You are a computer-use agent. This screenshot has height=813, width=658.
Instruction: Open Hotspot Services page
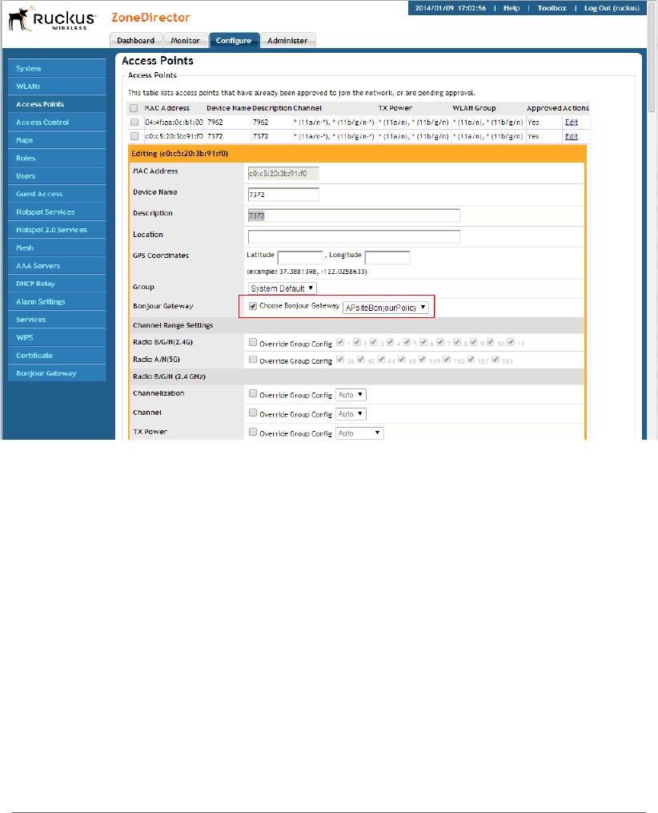pyautogui.click(x=57, y=212)
